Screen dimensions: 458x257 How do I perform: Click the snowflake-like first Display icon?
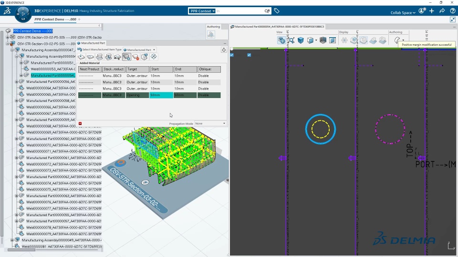(344, 40)
